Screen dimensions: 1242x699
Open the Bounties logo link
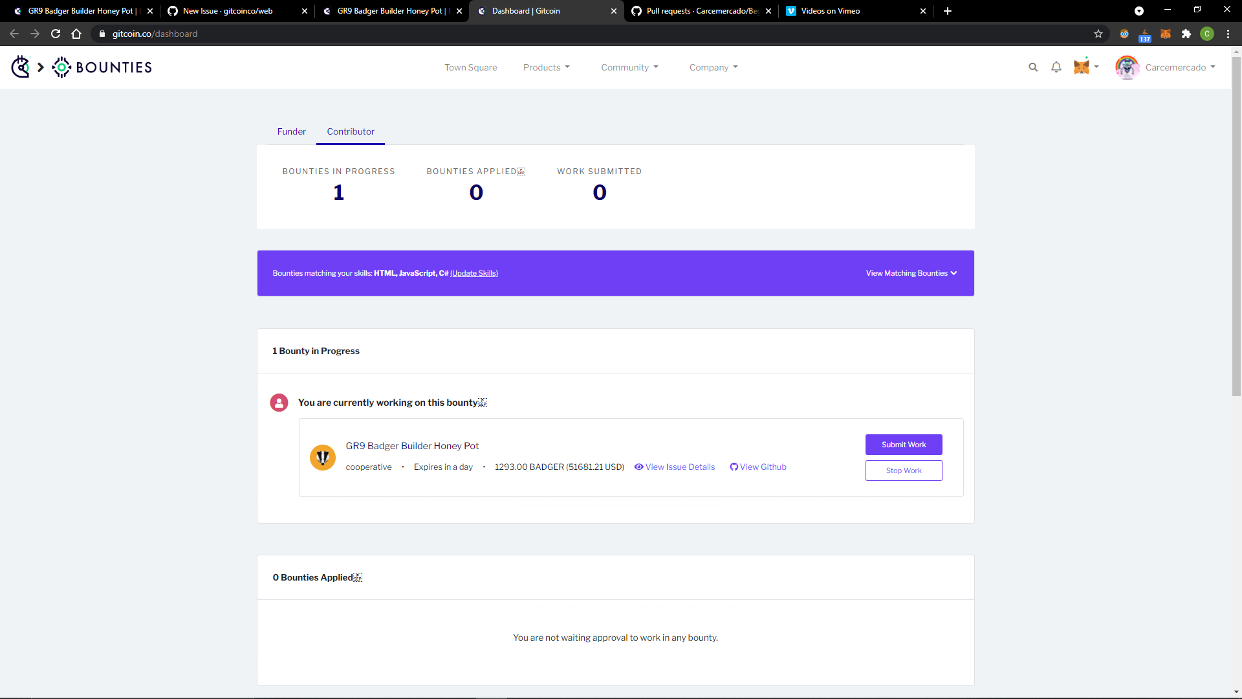[x=102, y=67]
